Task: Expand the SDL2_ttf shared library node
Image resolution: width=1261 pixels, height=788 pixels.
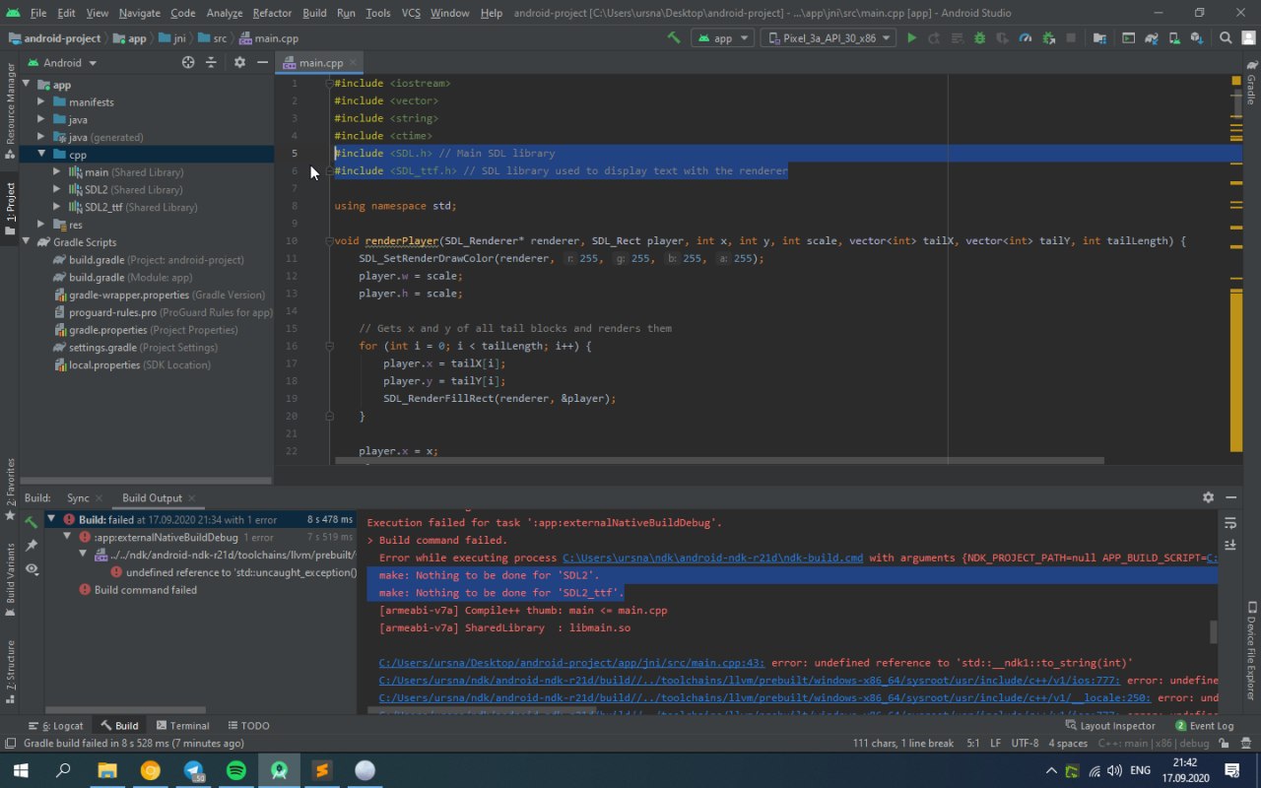Action: point(58,207)
